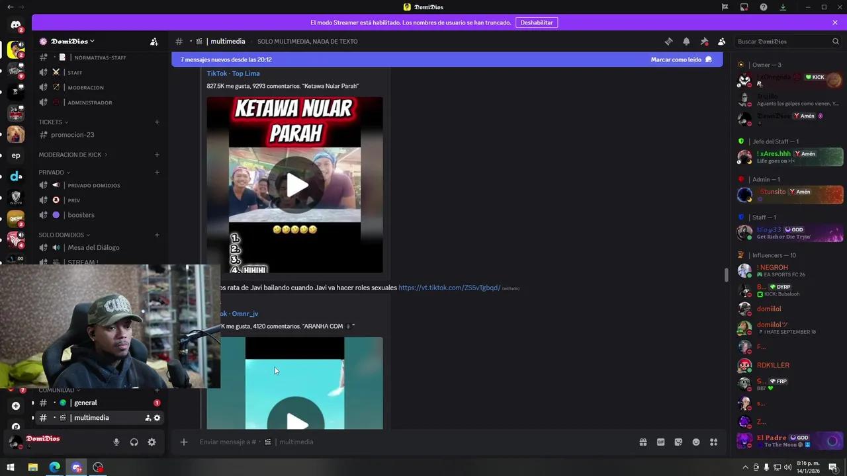Expand the MODERACION DE KICK category
Image resolution: width=847 pixels, height=476 pixels.
[x=73, y=155]
